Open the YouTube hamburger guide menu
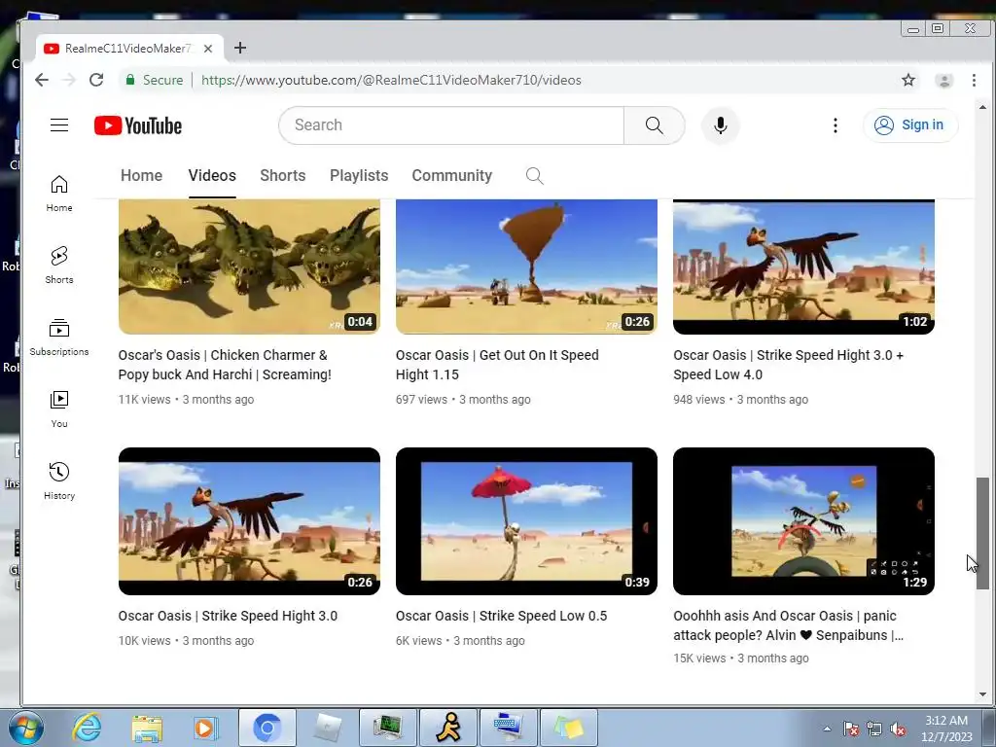 59,125
